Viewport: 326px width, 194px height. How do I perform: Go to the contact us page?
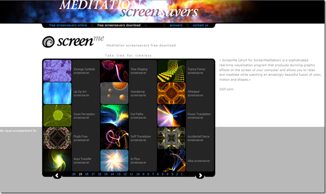[x=200, y=25]
